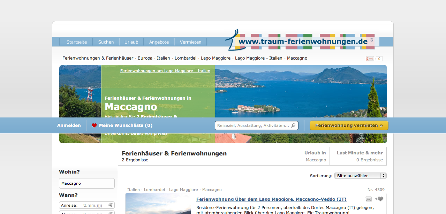Open the Anreise calendar picker icon

point(110,205)
